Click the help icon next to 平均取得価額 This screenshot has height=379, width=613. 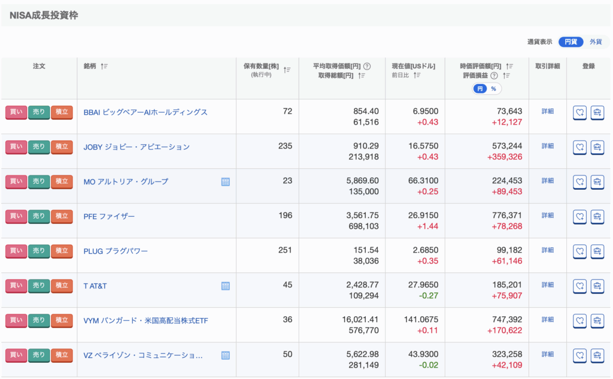point(367,66)
